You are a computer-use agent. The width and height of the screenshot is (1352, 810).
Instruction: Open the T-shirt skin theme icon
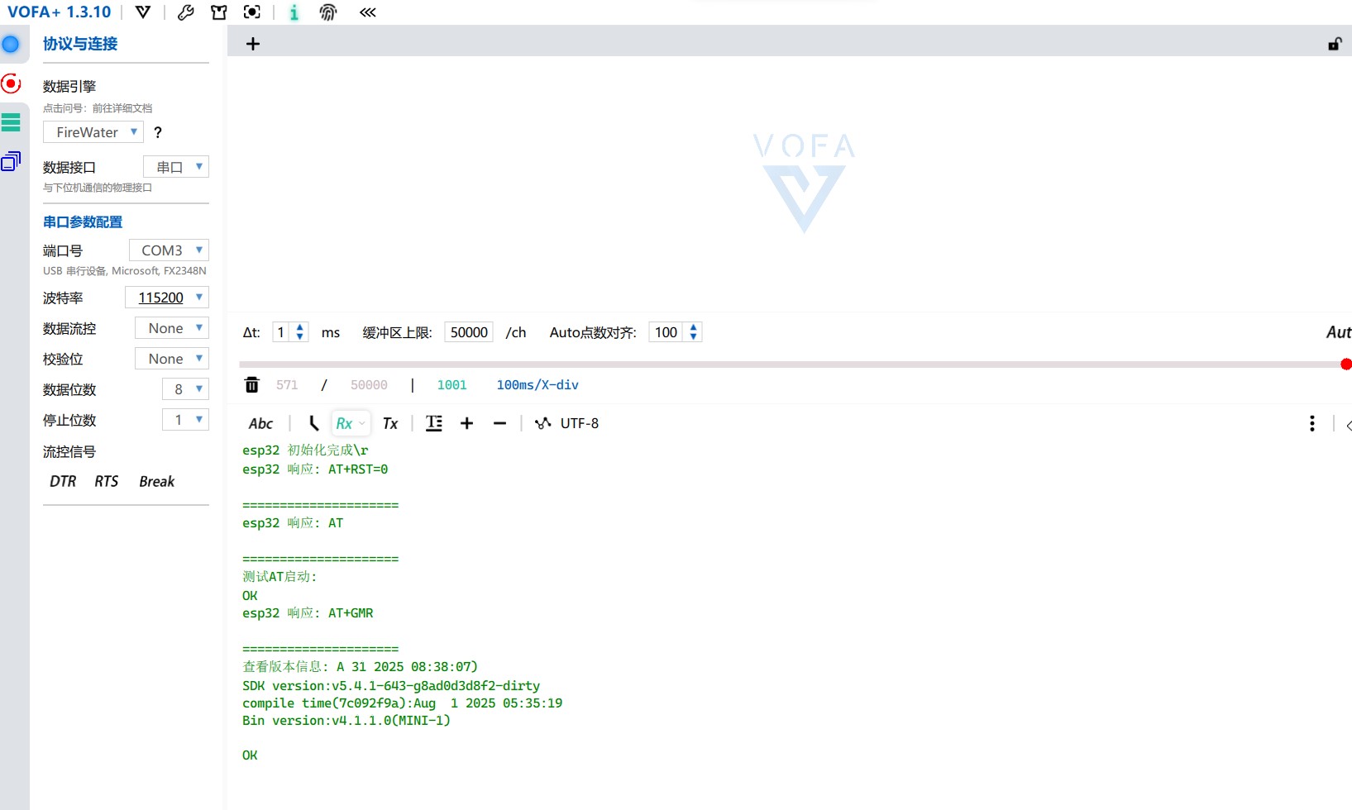pos(219,12)
